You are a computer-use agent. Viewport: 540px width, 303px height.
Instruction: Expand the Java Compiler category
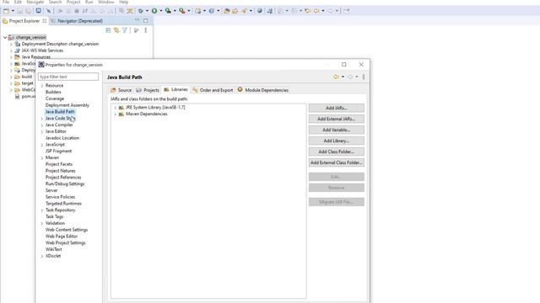tap(42, 125)
